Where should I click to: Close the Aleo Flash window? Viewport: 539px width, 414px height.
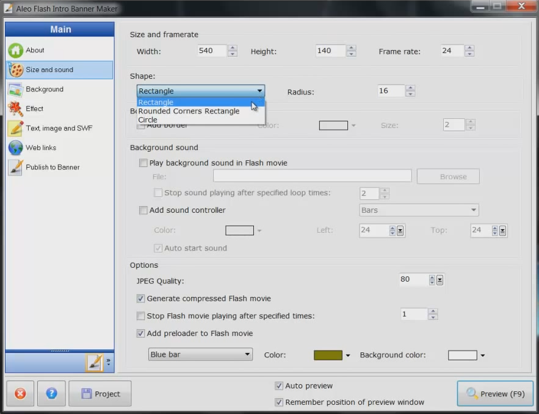click(x=521, y=6)
